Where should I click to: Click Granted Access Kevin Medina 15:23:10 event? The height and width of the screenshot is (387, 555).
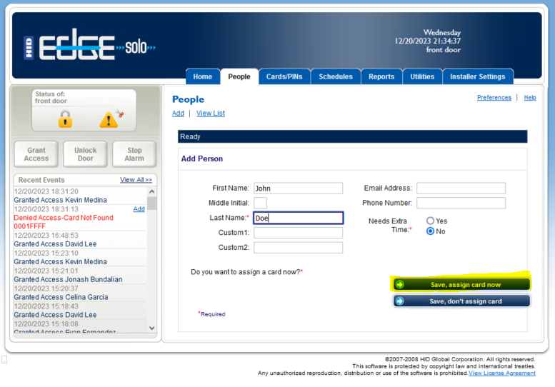[x=61, y=261]
